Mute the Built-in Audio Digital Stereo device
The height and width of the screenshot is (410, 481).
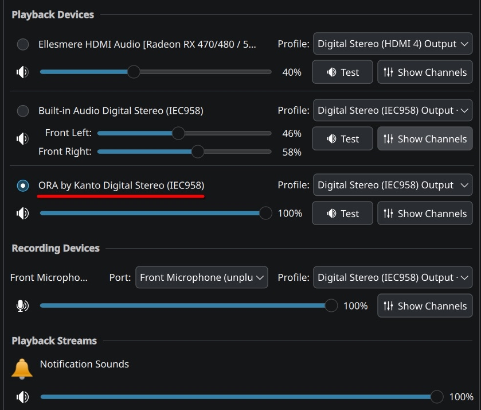tap(22, 139)
